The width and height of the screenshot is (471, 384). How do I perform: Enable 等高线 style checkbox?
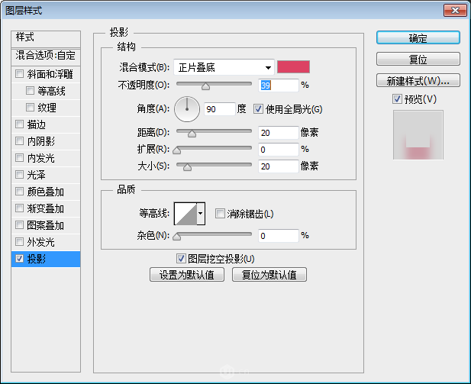coord(30,90)
